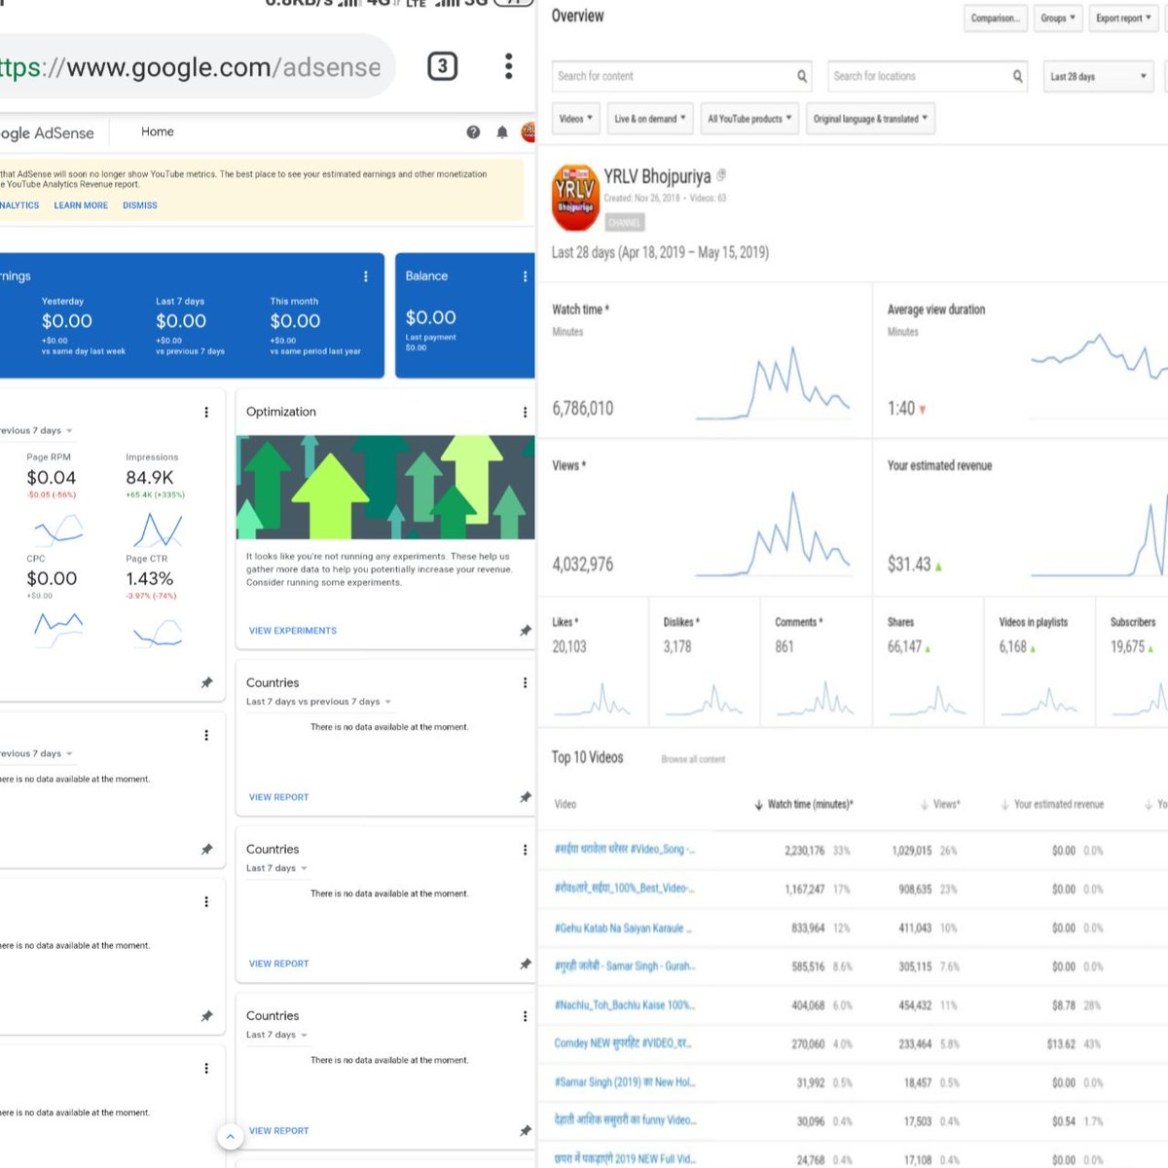Click VIEW REPORT in second Countries card
This screenshot has width=1168, height=1168.
pos(278,964)
